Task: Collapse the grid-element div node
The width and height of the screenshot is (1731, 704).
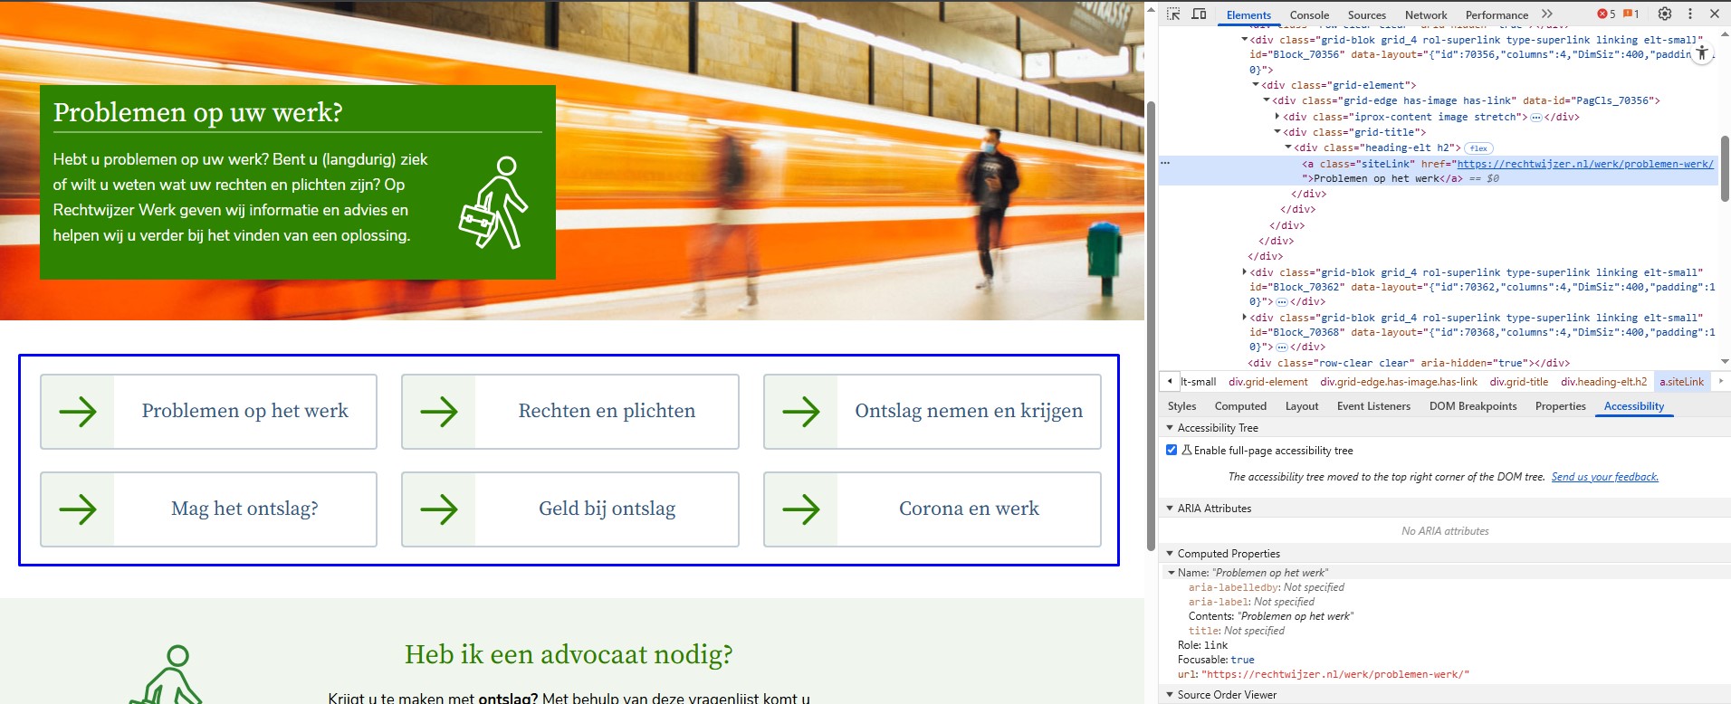Action: click(1256, 85)
